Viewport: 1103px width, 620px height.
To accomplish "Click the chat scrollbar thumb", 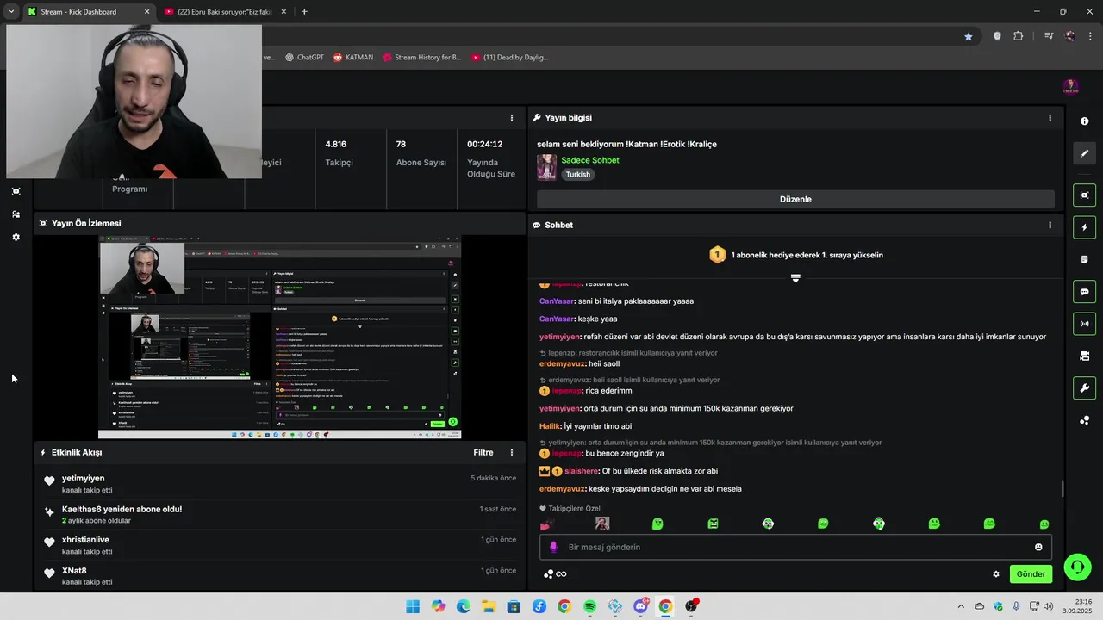I will pyautogui.click(x=1062, y=489).
